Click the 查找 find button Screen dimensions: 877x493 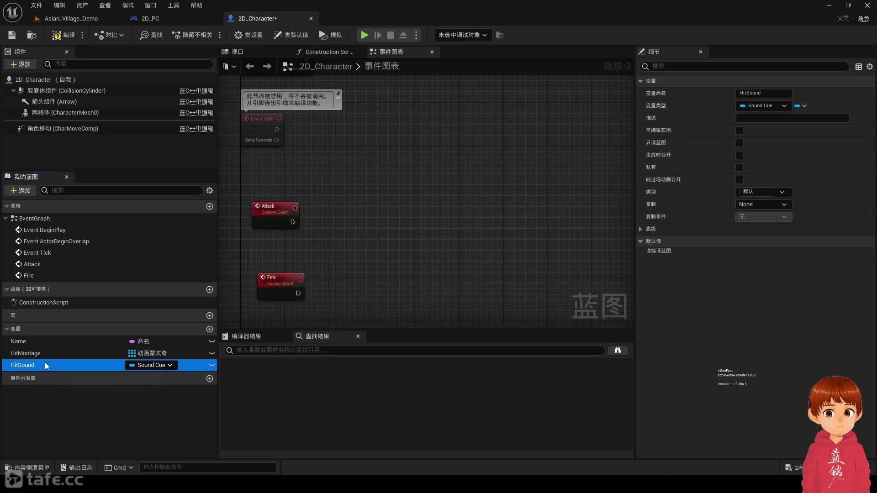point(151,35)
